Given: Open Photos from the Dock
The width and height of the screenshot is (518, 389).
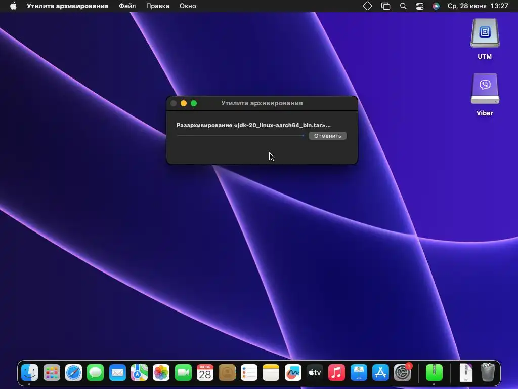Looking at the screenshot, I should point(161,373).
